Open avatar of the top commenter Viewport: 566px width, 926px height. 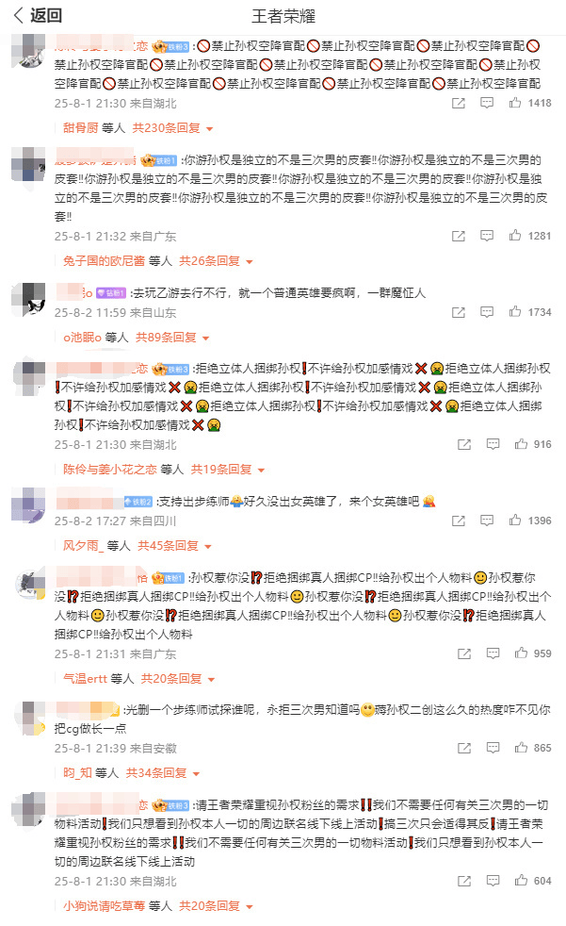point(27,53)
